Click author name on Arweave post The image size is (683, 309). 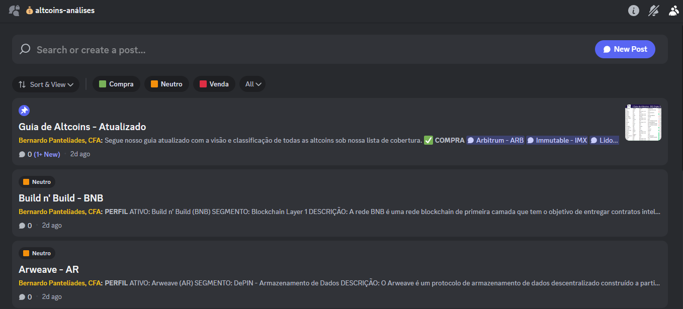tap(60, 283)
